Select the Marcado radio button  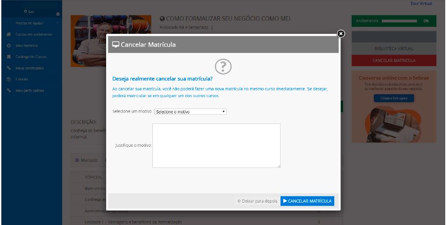click(x=77, y=160)
